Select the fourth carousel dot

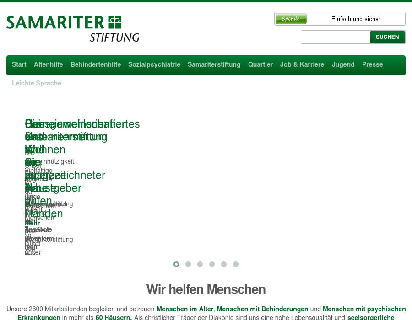(x=212, y=264)
